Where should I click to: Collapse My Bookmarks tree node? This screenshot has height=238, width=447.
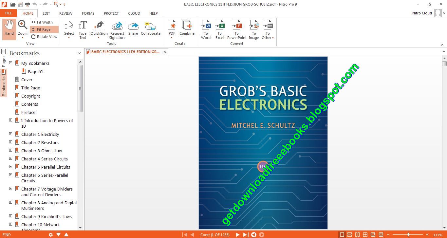pos(10,63)
